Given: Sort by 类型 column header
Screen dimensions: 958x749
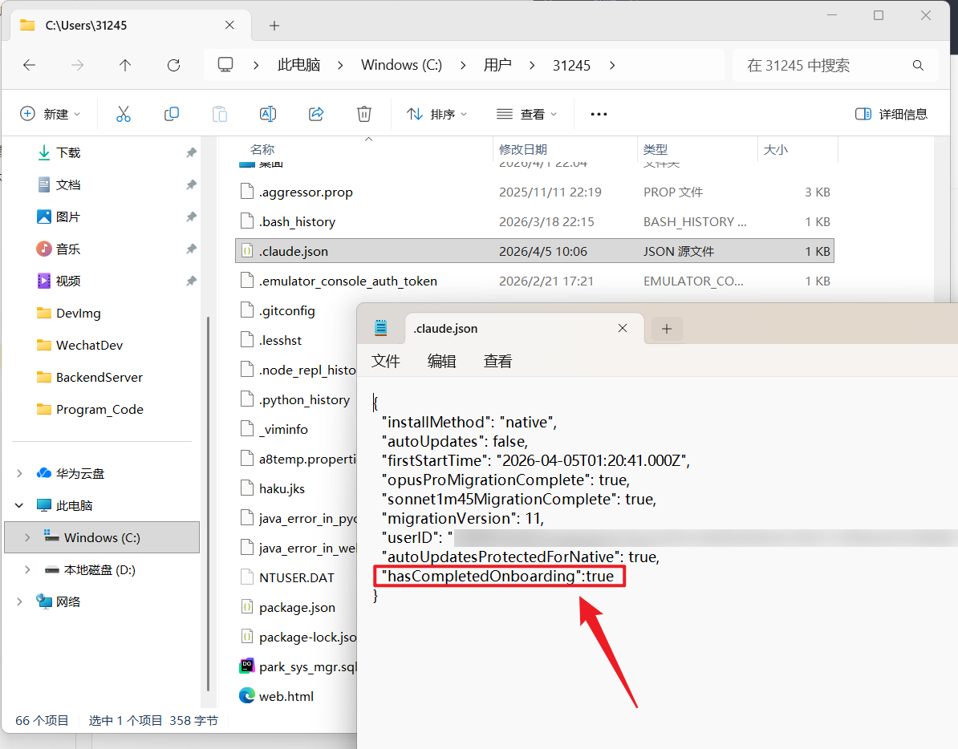Looking at the screenshot, I should click(x=656, y=149).
